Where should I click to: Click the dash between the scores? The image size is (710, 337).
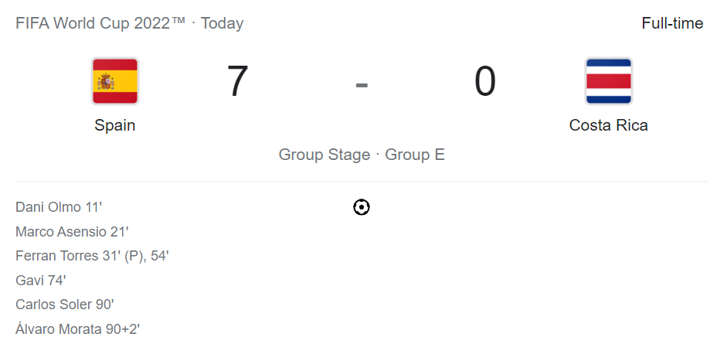[x=362, y=85]
